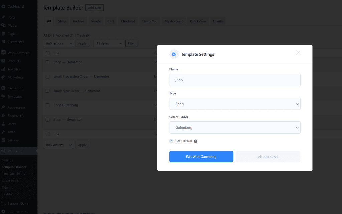Open Plugins via its sidebar icon
Screen dimensions: 342x214
click(x=3, y=116)
